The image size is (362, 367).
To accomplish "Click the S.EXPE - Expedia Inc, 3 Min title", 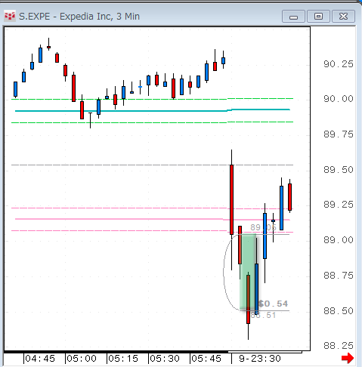I will 79,17.
